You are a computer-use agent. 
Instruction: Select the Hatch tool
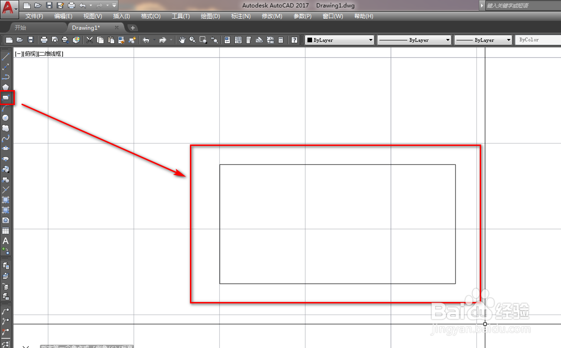click(6, 200)
